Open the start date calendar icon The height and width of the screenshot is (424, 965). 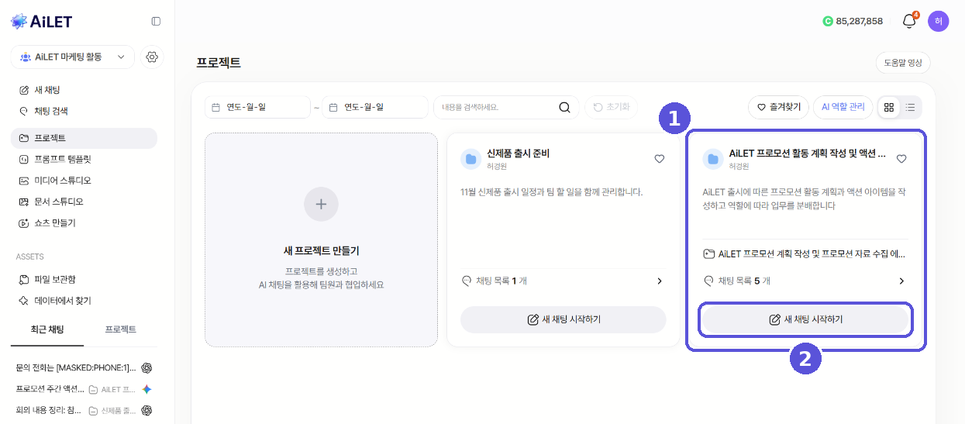(x=216, y=107)
